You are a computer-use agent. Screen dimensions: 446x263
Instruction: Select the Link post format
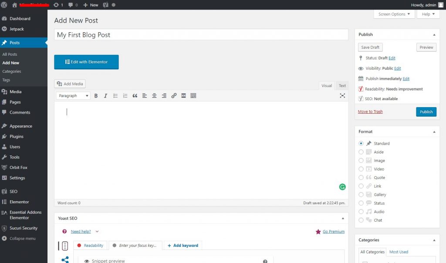(361, 186)
